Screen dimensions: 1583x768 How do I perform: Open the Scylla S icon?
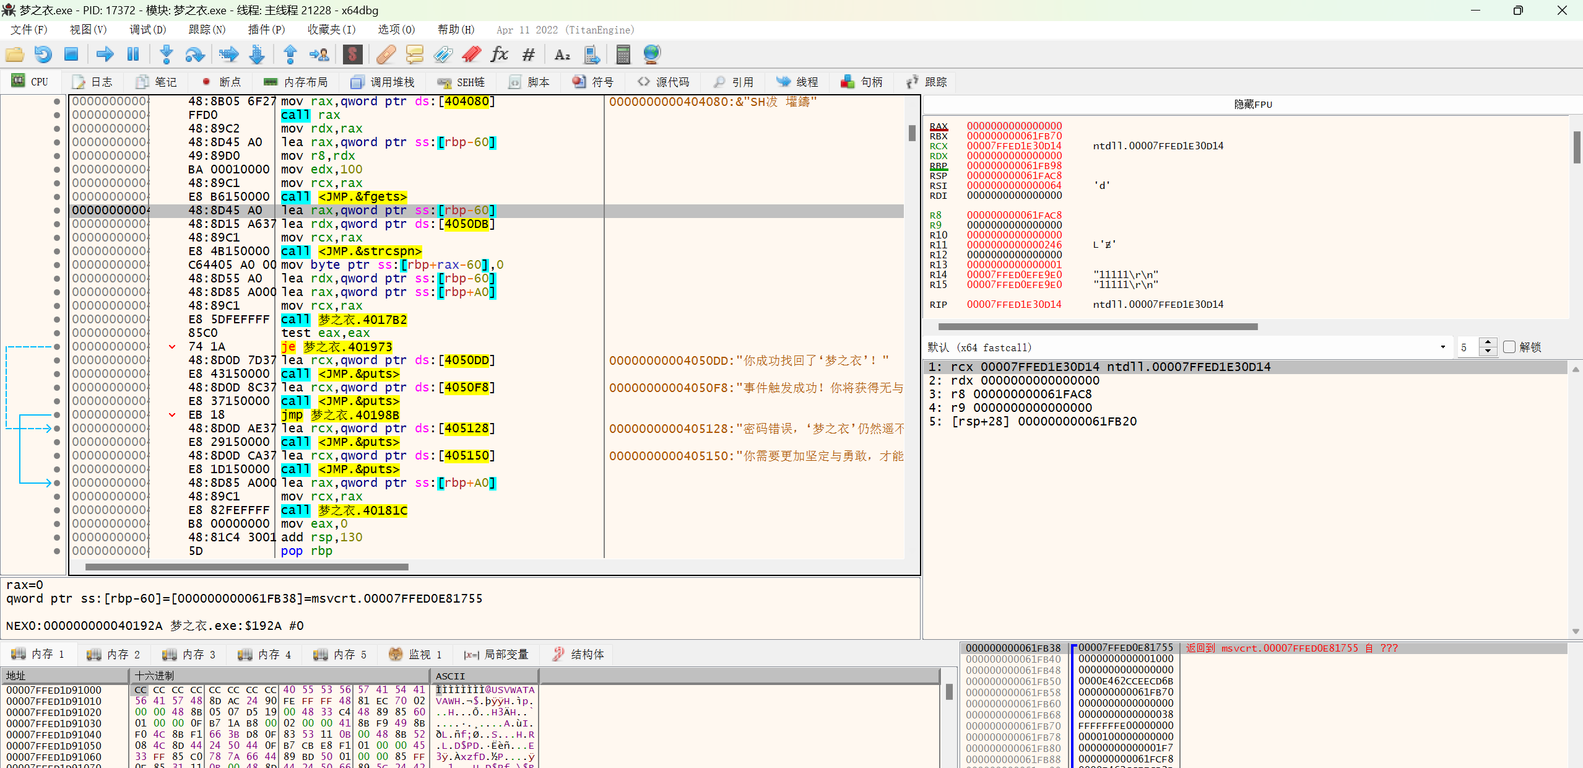point(352,55)
